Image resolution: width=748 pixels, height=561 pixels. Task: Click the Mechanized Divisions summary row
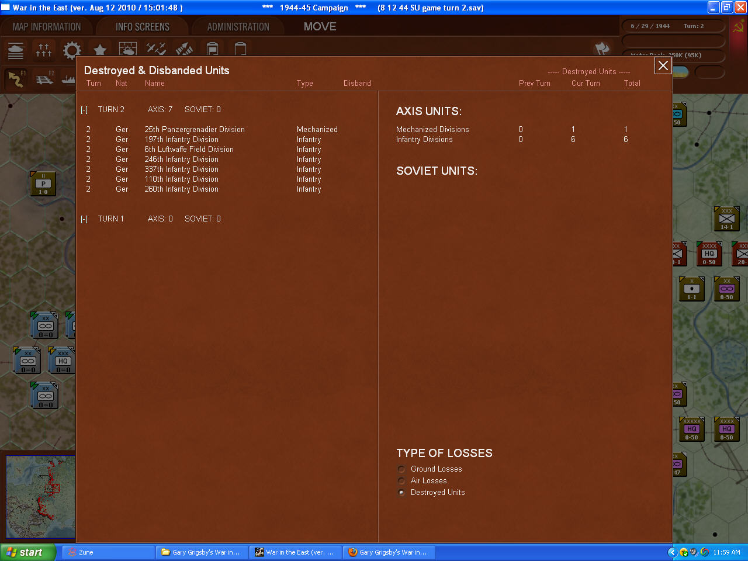(512, 130)
